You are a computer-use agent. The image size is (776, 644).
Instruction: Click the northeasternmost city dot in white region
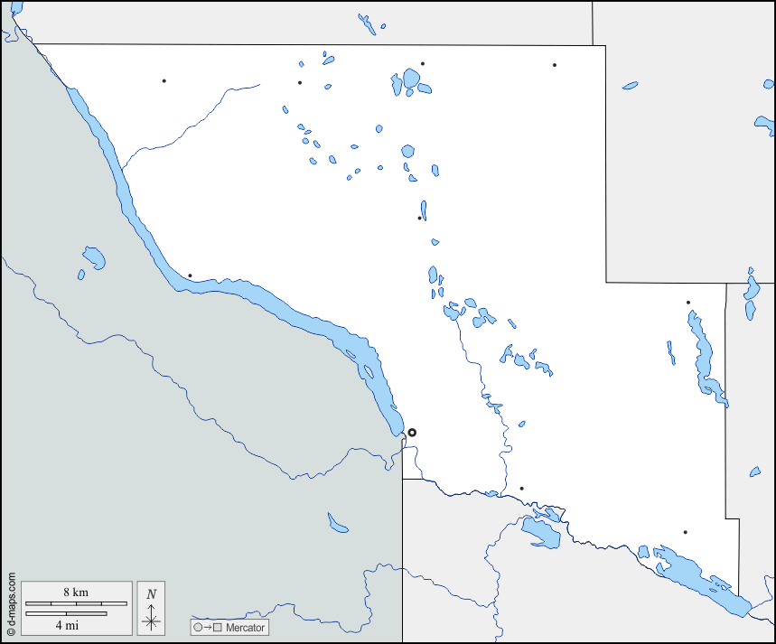point(554,65)
